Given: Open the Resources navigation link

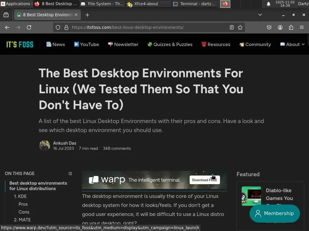Looking at the screenshot, I should [216, 45].
